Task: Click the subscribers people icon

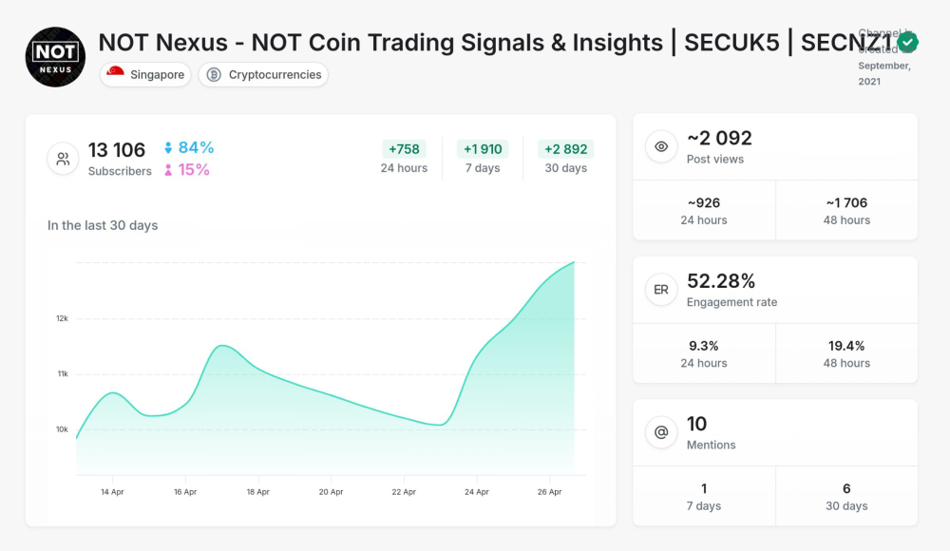Action: pyautogui.click(x=63, y=159)
